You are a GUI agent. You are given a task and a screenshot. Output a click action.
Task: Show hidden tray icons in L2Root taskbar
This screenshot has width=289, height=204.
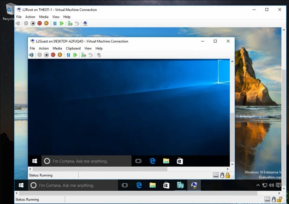click(258, 185)
